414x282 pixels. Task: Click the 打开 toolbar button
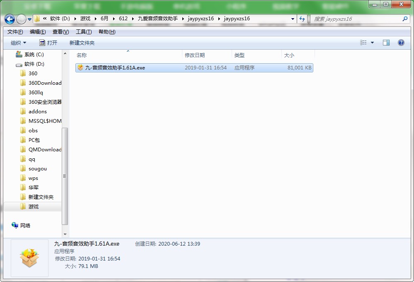[48, 43]
